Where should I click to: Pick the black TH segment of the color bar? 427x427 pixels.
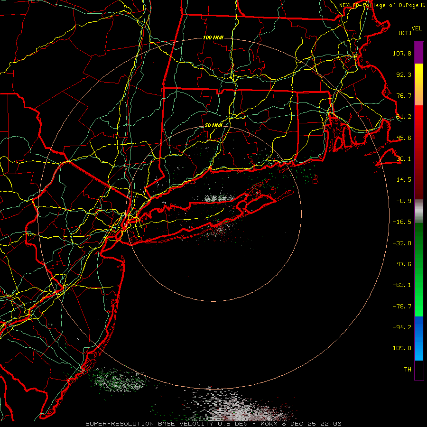(419, 370)
